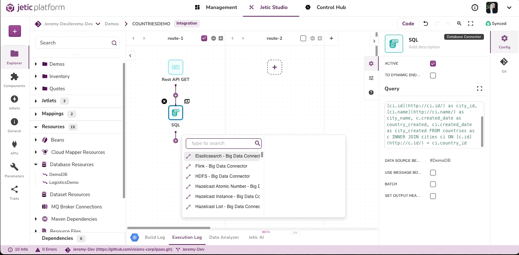Expand the Mappings section
Screen dimensions: 519x255
coord(36,114)
